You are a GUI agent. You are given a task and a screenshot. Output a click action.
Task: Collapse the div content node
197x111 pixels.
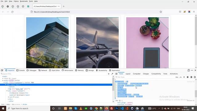pyautogui.click(x=7, y=91)
